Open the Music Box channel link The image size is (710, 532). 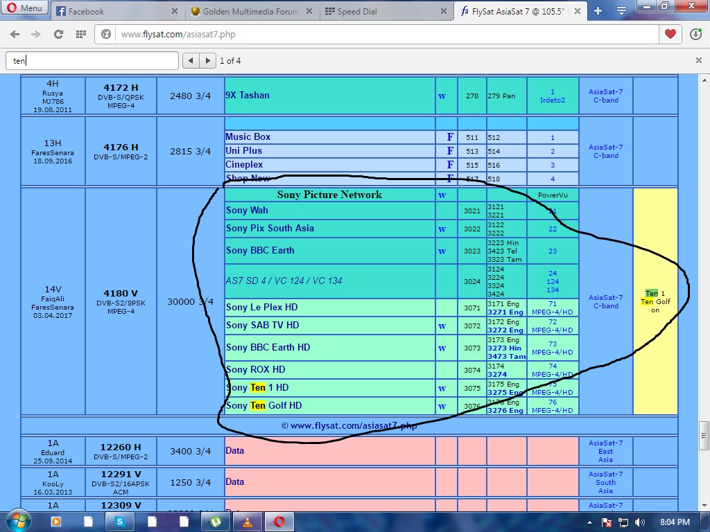248,137
